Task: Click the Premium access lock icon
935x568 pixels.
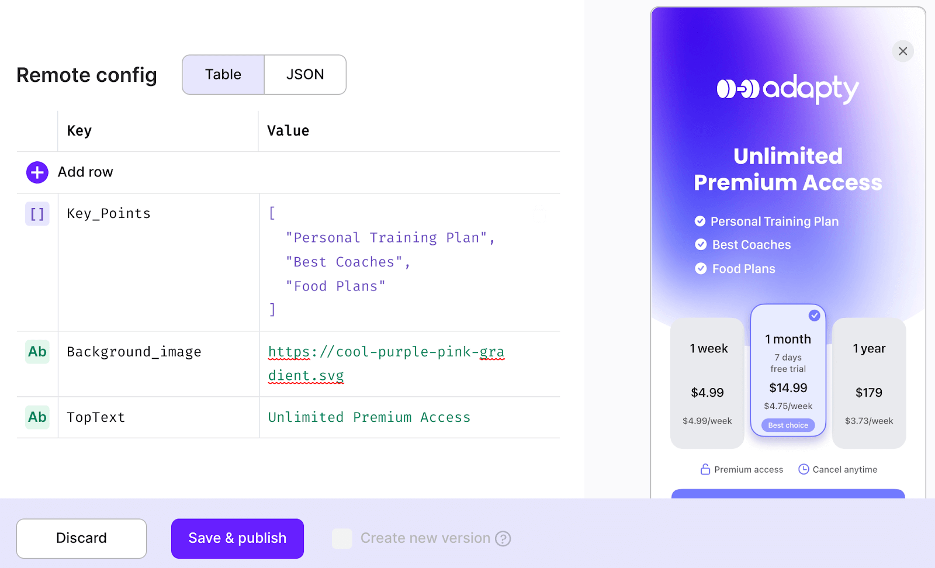Action: [x=705, y=469]
